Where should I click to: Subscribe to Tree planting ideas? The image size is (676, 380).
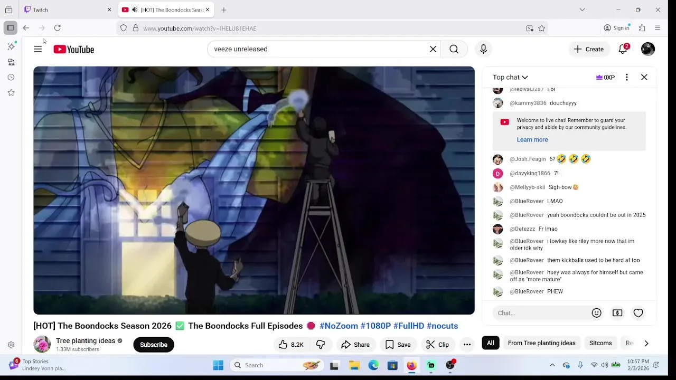[154, 345]
